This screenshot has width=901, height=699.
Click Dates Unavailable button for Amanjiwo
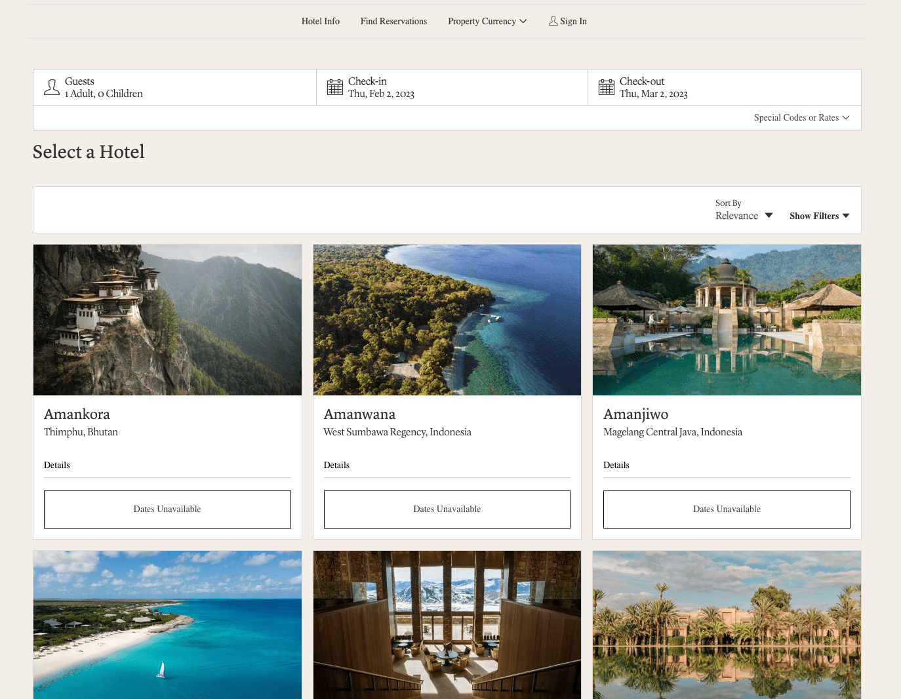tap(727, 509)
